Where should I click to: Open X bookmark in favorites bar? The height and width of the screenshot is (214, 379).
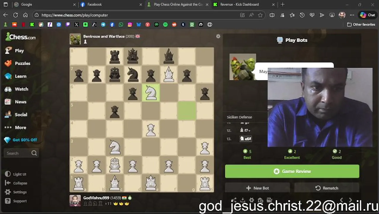[x=77, y=25]
